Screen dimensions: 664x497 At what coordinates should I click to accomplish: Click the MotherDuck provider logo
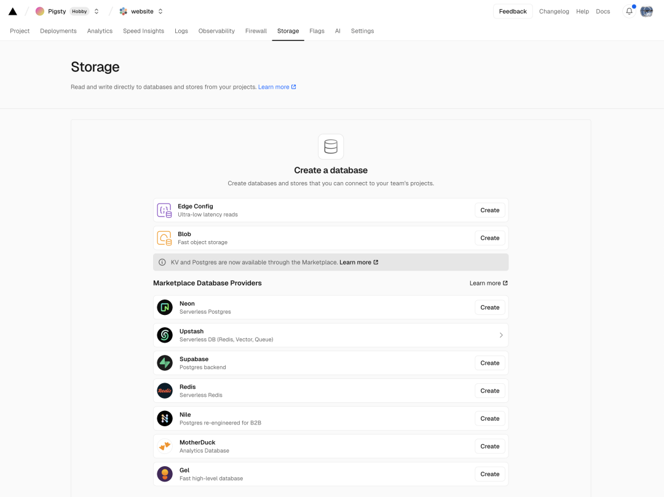pos(165,446)
